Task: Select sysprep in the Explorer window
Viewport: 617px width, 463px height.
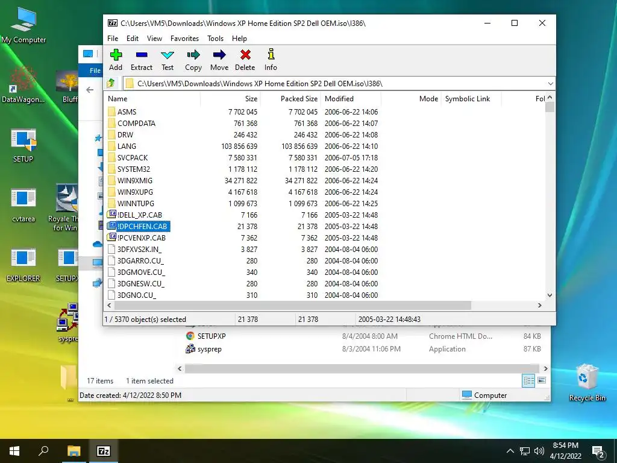Action: point(209,349)
